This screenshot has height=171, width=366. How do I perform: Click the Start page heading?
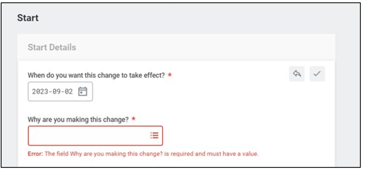click(x=28, y=18)
